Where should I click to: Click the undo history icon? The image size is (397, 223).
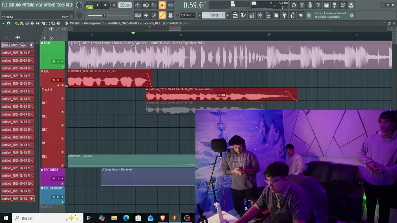point(294,5)
